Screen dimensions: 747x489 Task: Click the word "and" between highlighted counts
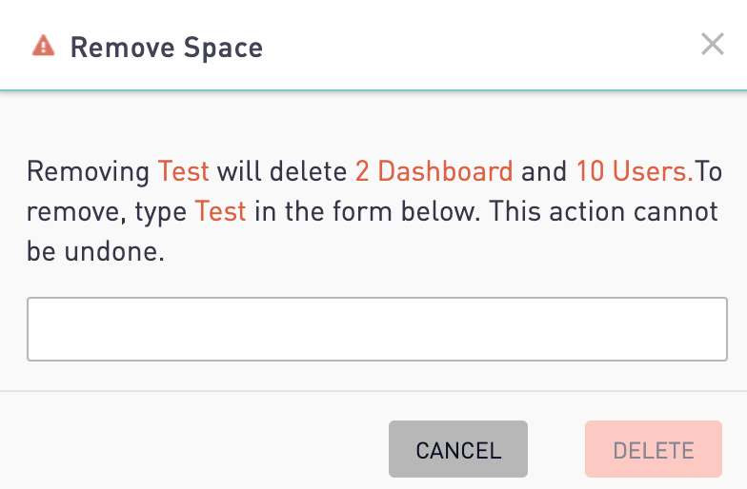tap(544, 172)
